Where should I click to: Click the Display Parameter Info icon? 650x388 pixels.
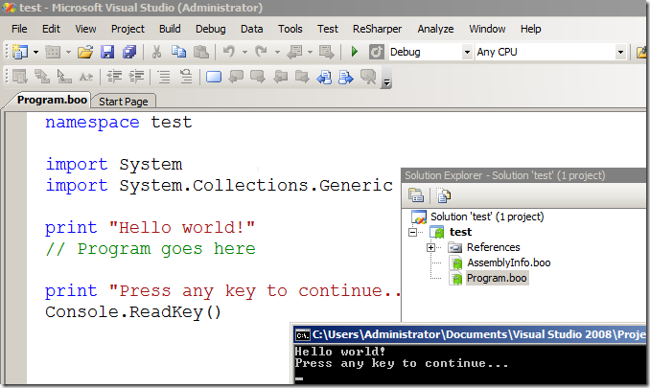(x=42, y=77)
